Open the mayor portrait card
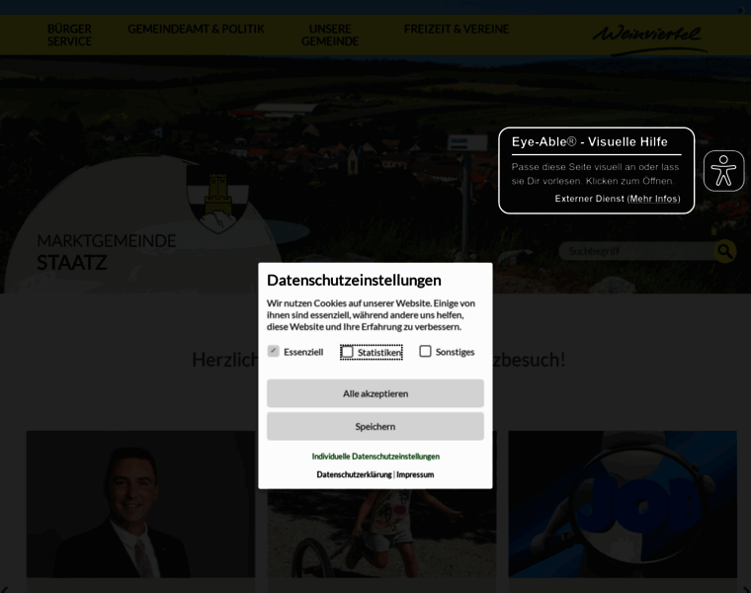Viewport: 751px width, 593px height. 140,504
